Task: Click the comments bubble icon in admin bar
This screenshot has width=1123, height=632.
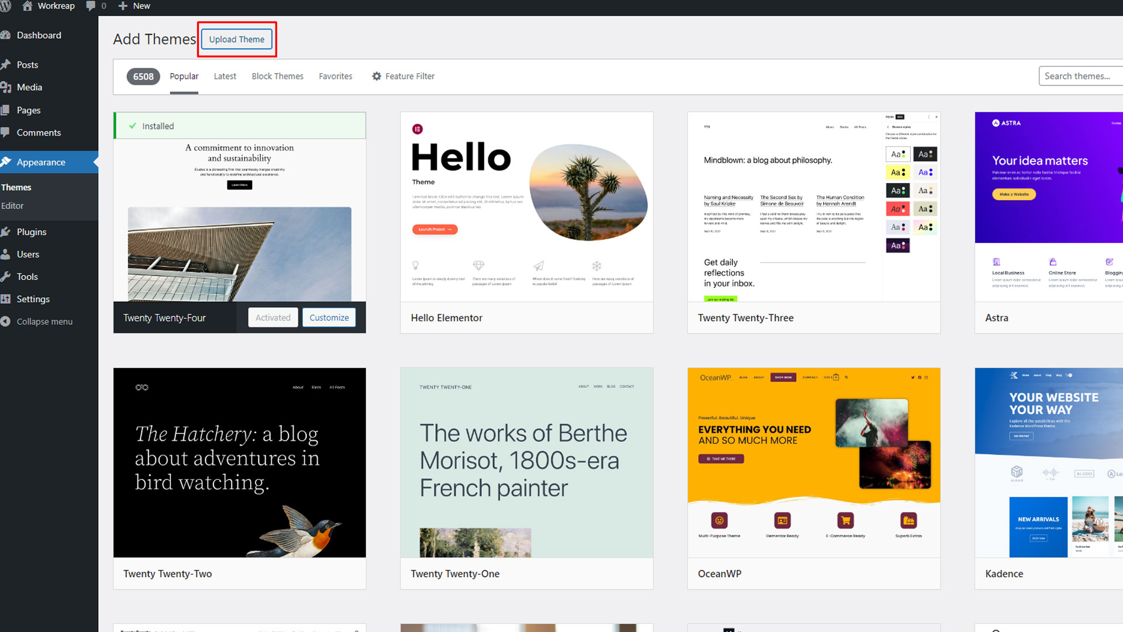Action: pyautogui.click(x=91, y=6)
